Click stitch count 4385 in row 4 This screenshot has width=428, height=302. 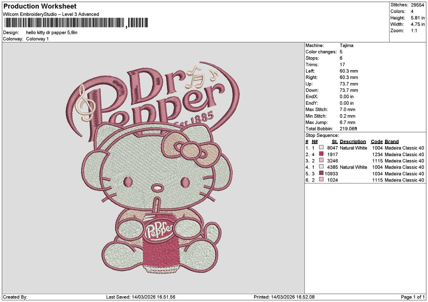(332, 167)
